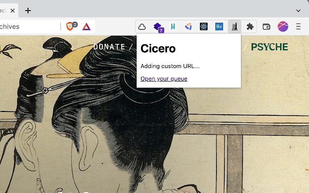Open the browser hamburger main menu
Screen dimensions: 309x193
click(298, 27)
